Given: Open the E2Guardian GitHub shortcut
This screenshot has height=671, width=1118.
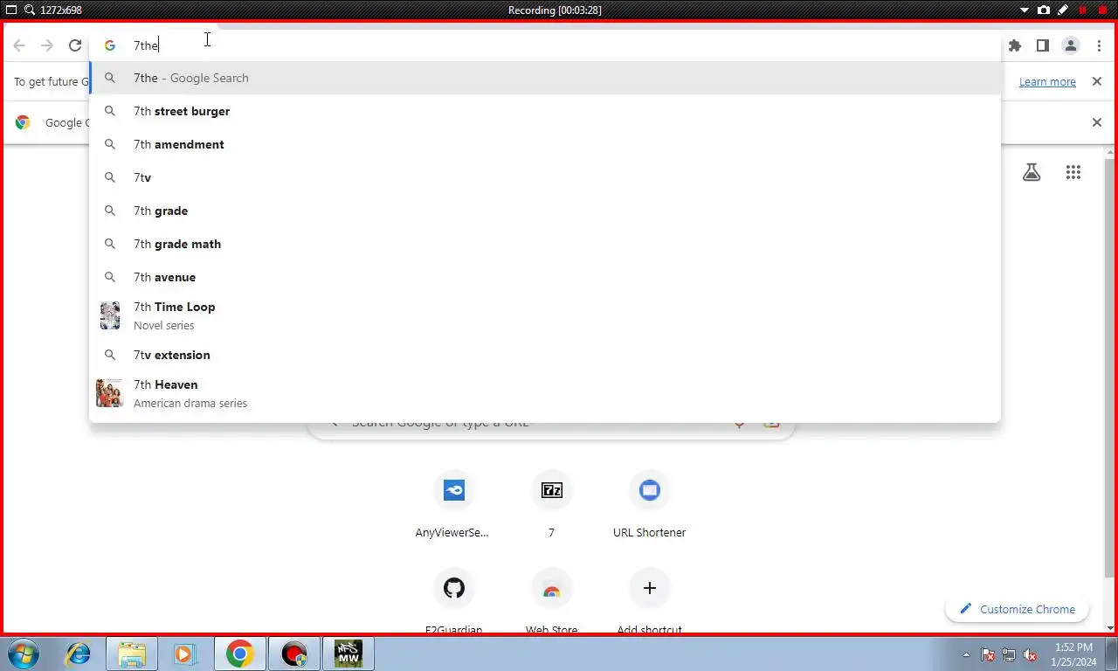Looking at the screenshot, I should pyautogui.click(x=453, y=600).
